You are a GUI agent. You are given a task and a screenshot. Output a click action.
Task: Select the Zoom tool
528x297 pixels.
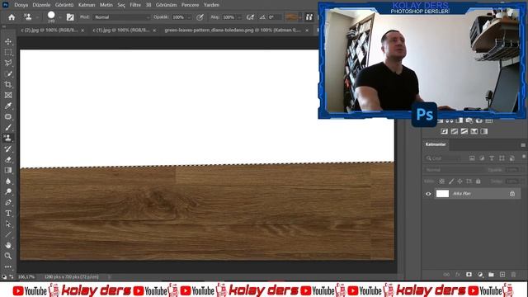point(8,256)
